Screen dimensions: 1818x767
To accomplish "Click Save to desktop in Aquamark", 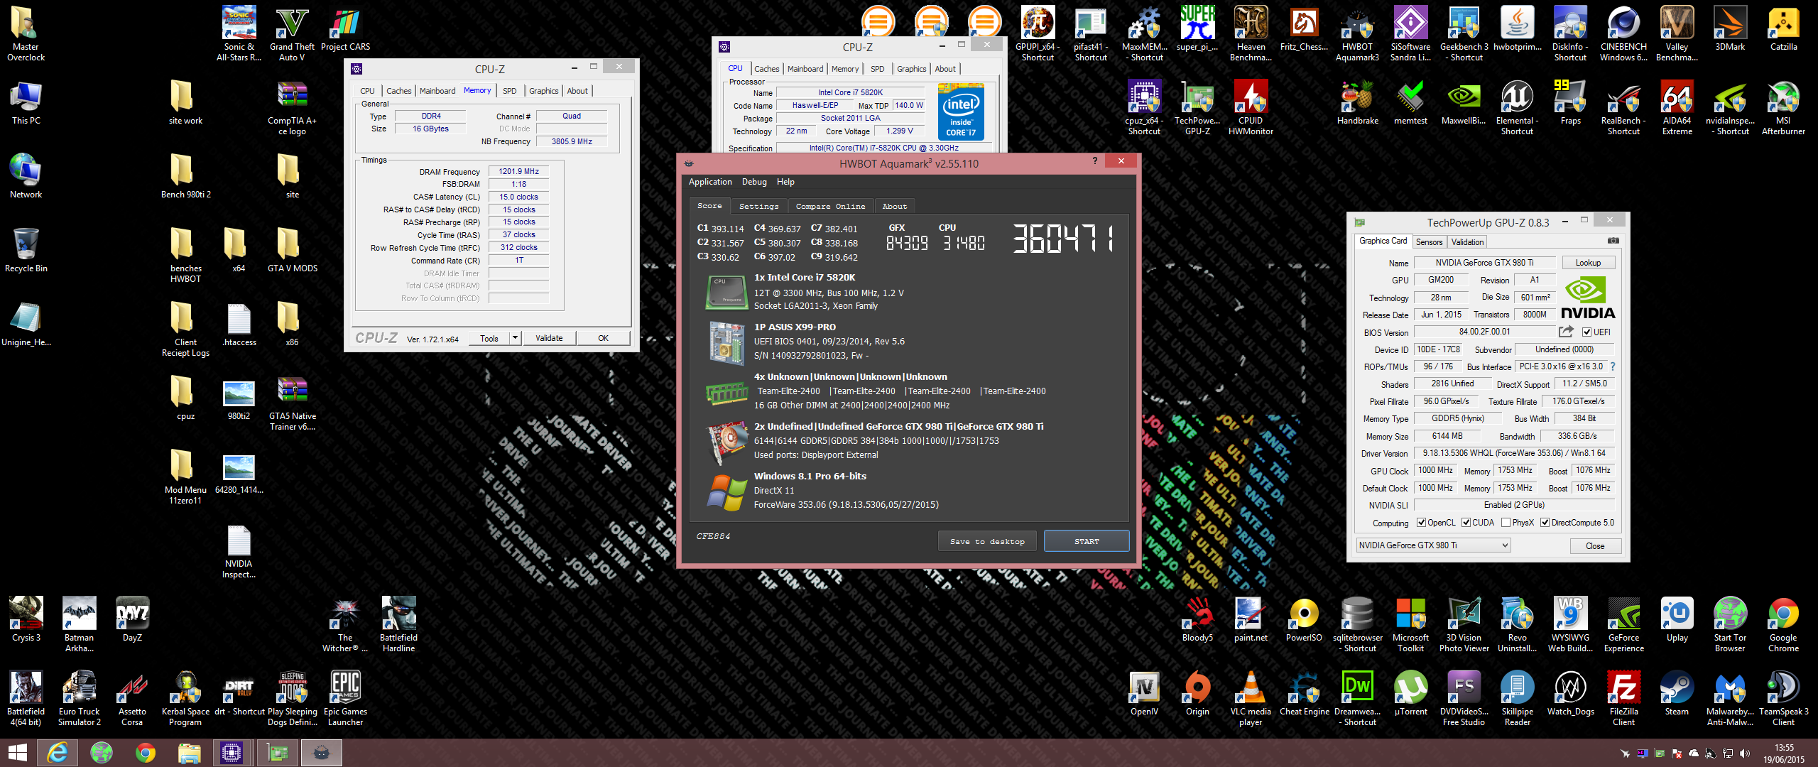I will click(987, 541).
